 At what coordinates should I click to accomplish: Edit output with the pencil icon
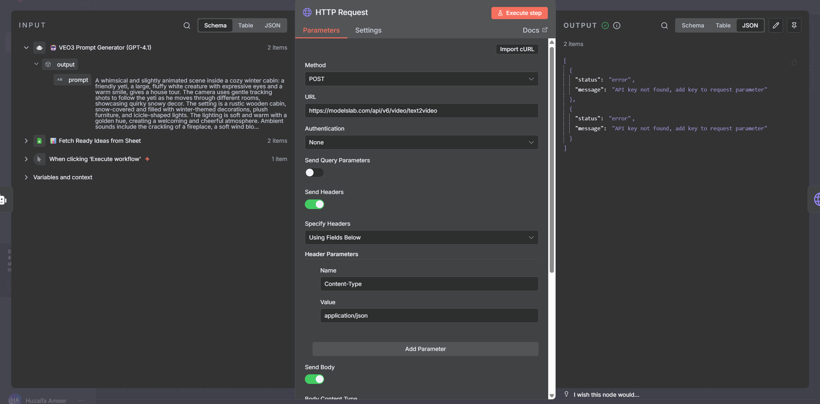tap(776, 25)
